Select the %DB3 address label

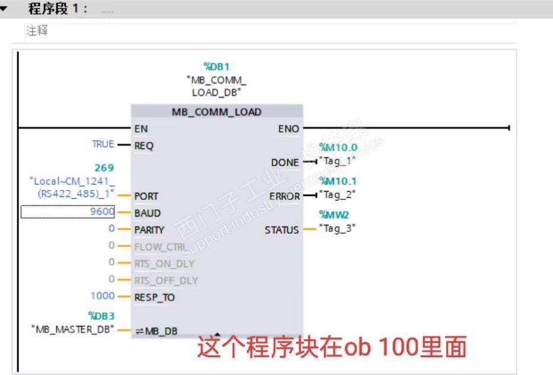101,316
